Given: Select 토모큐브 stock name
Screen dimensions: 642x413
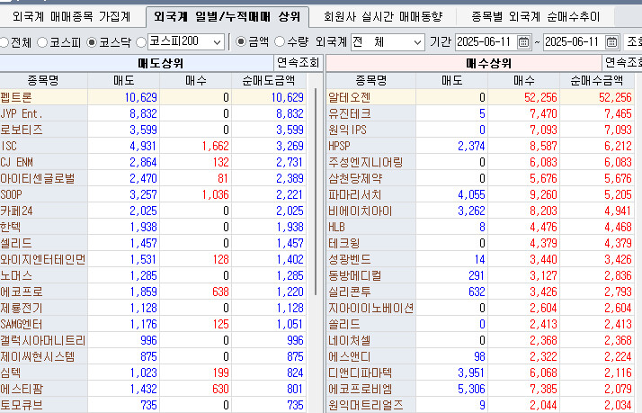Looking at the screenshot, I should point(22,405).
